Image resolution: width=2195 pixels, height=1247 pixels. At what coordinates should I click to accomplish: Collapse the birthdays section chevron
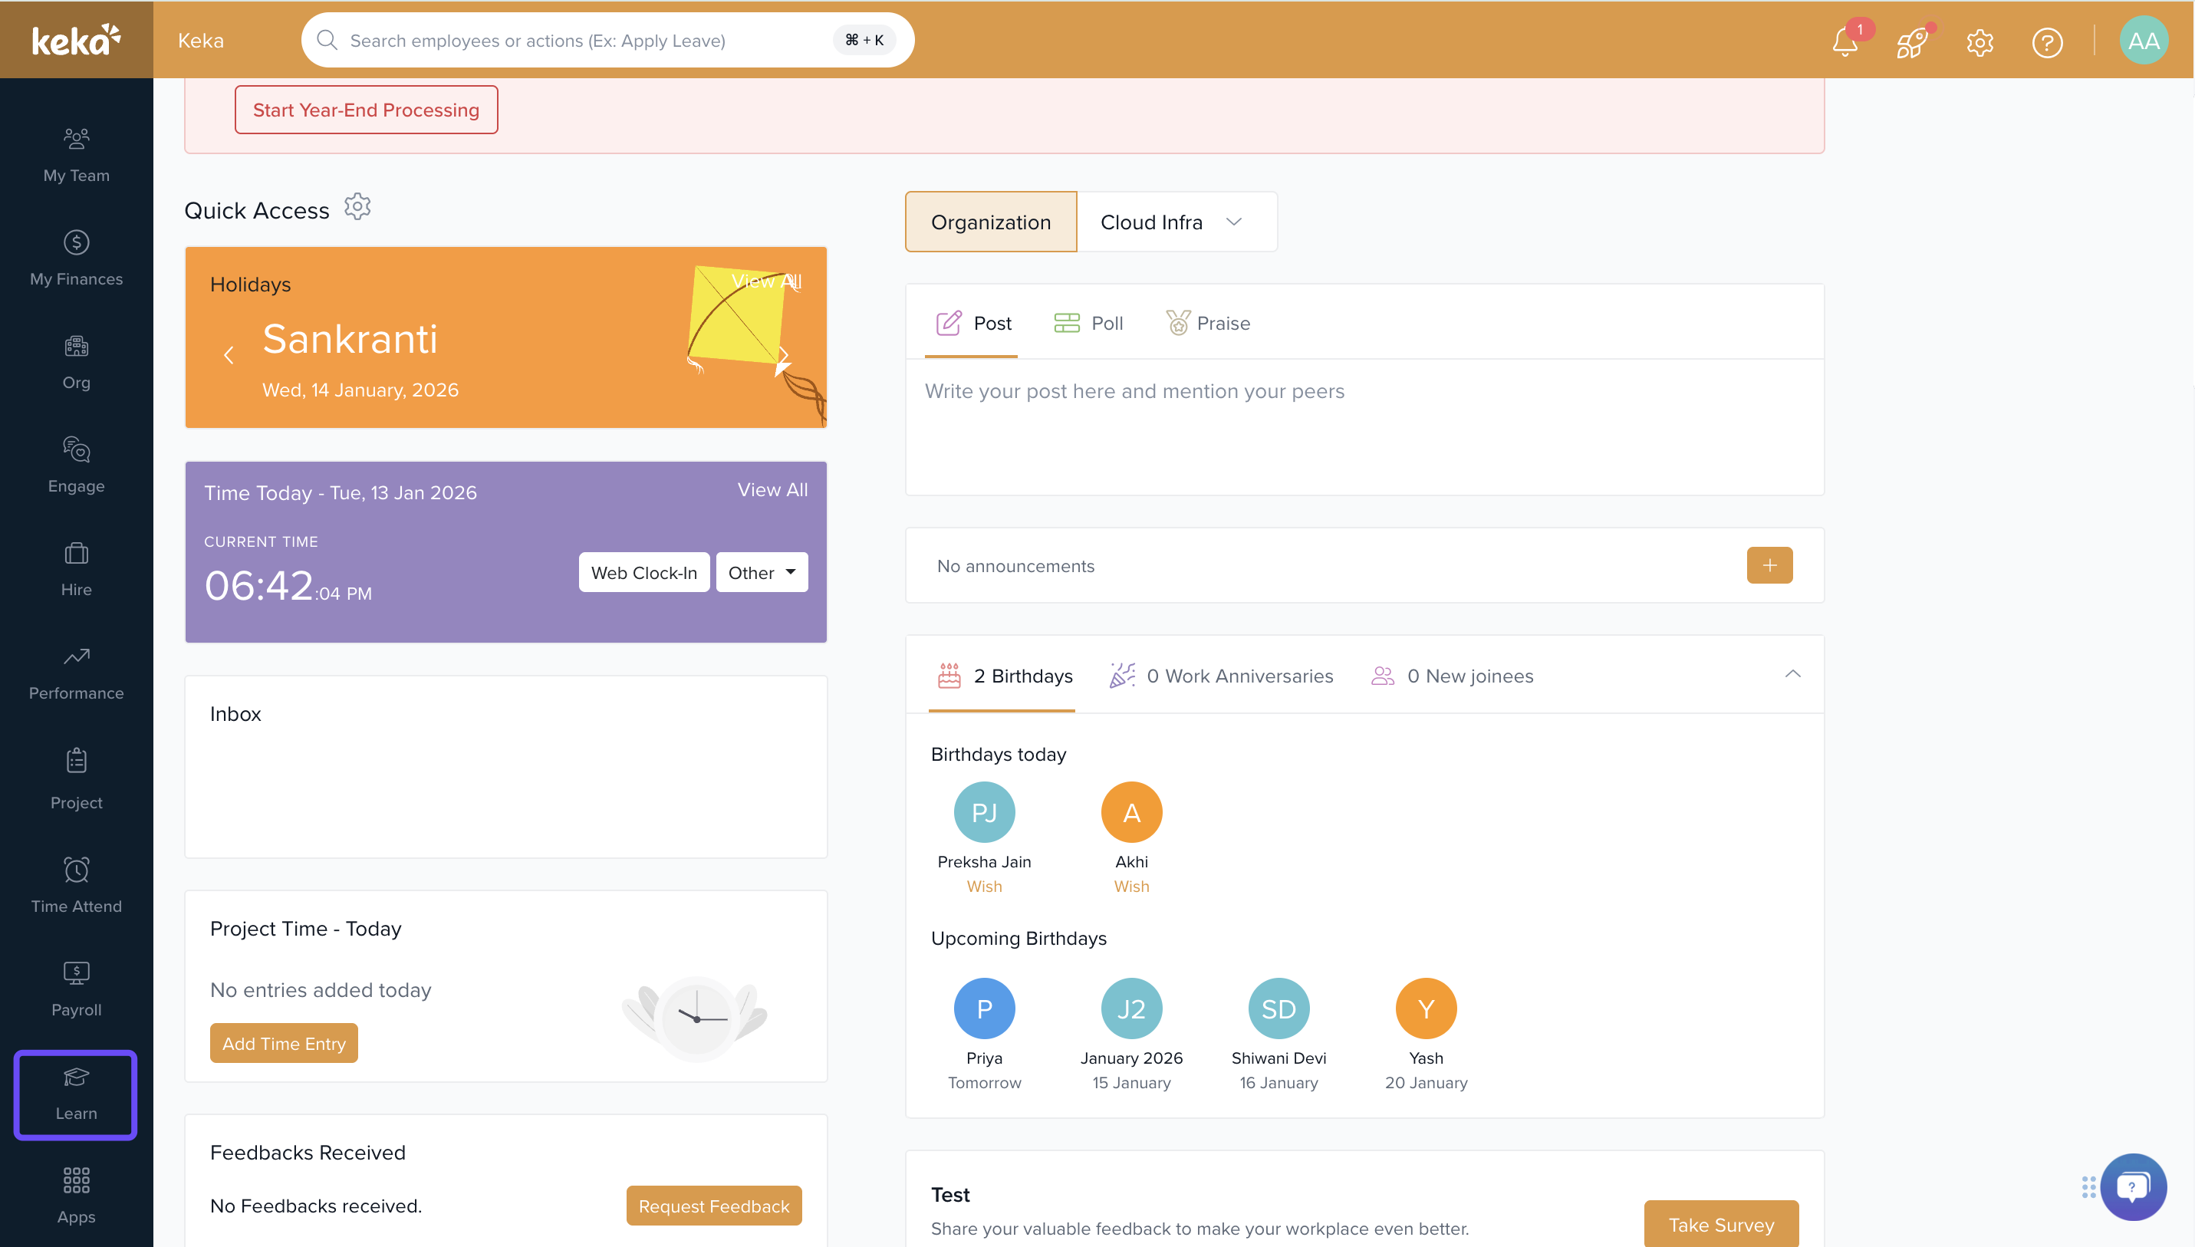1792,675
